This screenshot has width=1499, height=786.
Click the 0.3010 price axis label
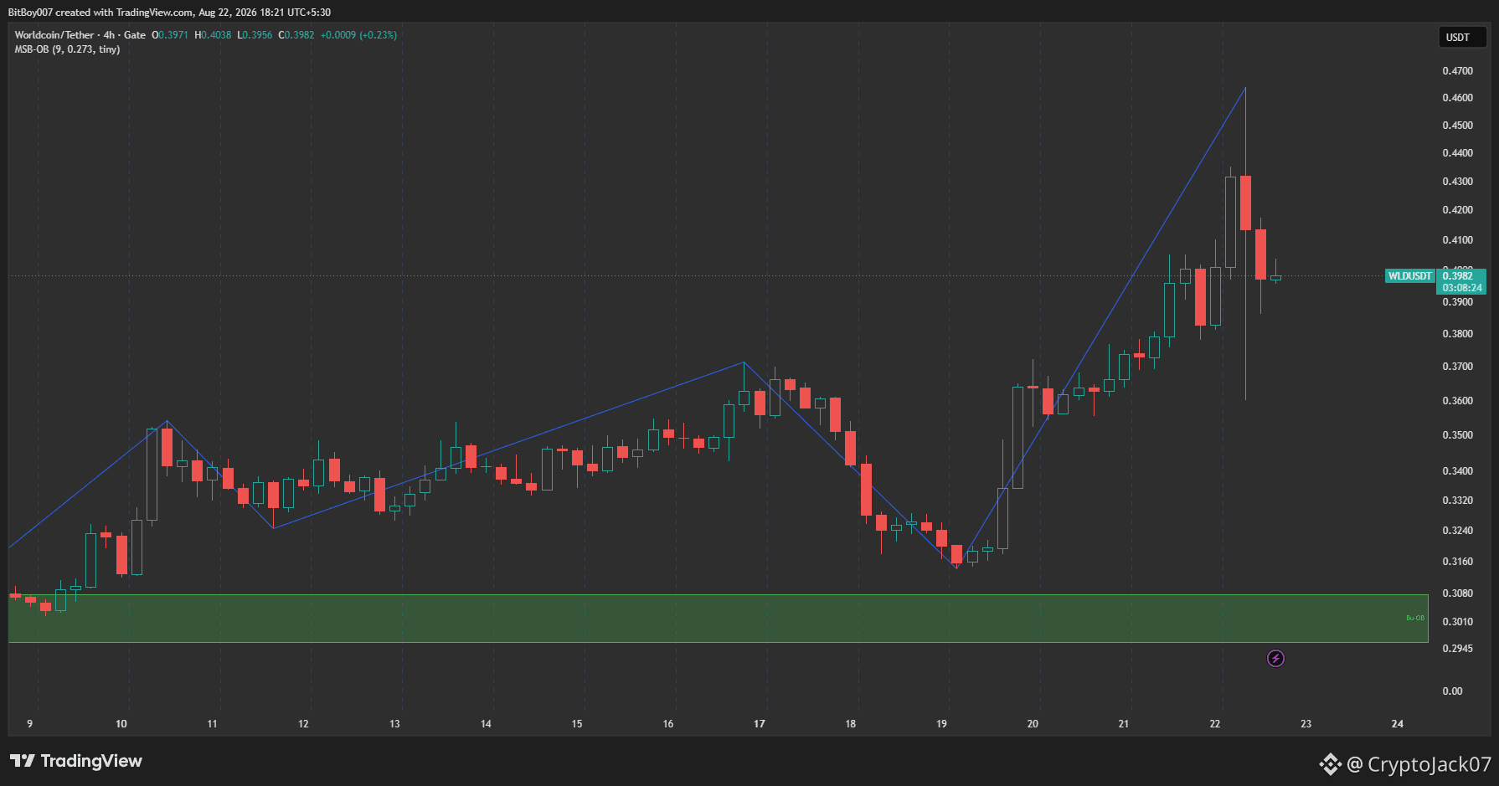(x=1457, y=622)
